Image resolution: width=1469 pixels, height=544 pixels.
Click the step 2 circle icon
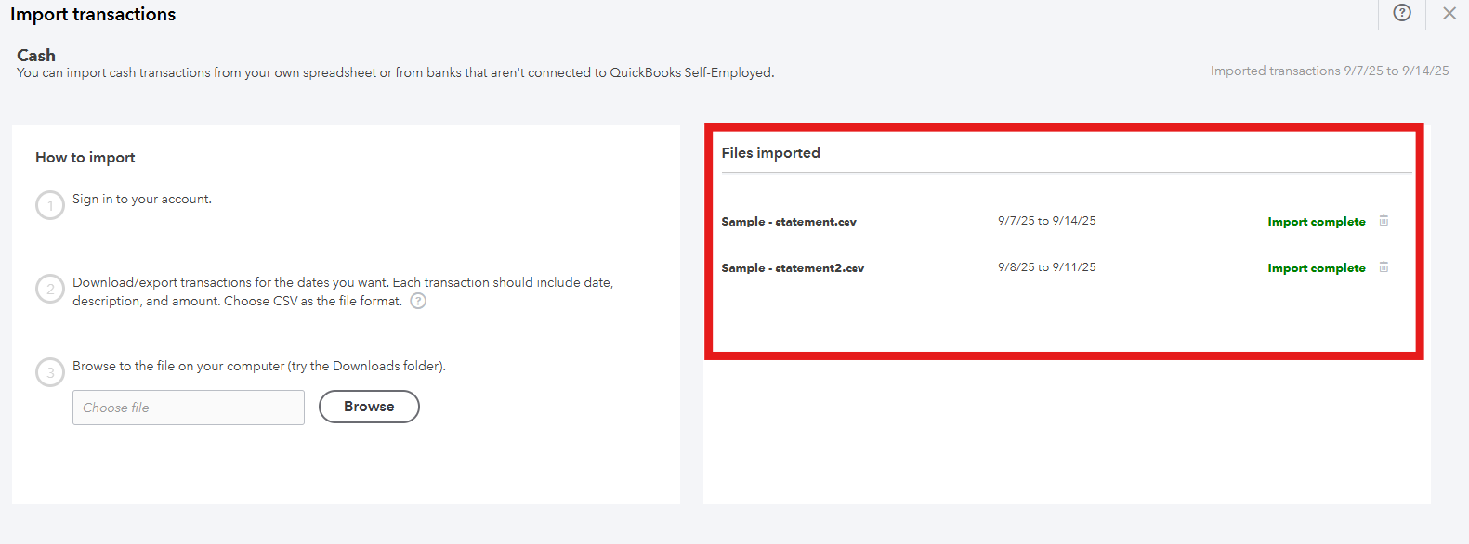[x=50, y=289]
